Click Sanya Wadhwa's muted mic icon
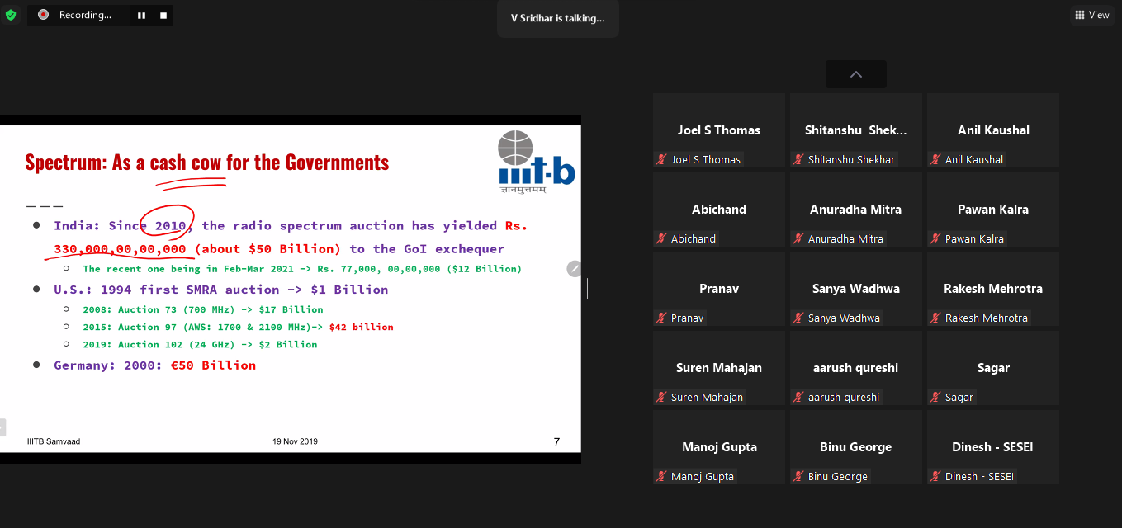This screenshot has width=1122, height=528. (798, 318)
